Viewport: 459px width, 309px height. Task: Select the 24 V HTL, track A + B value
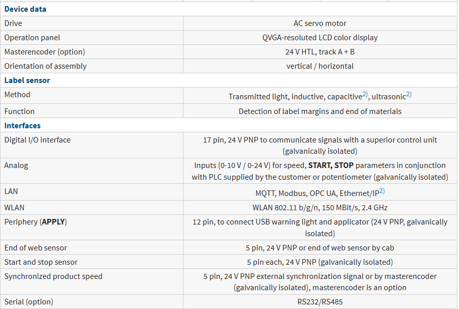(320, 52)
